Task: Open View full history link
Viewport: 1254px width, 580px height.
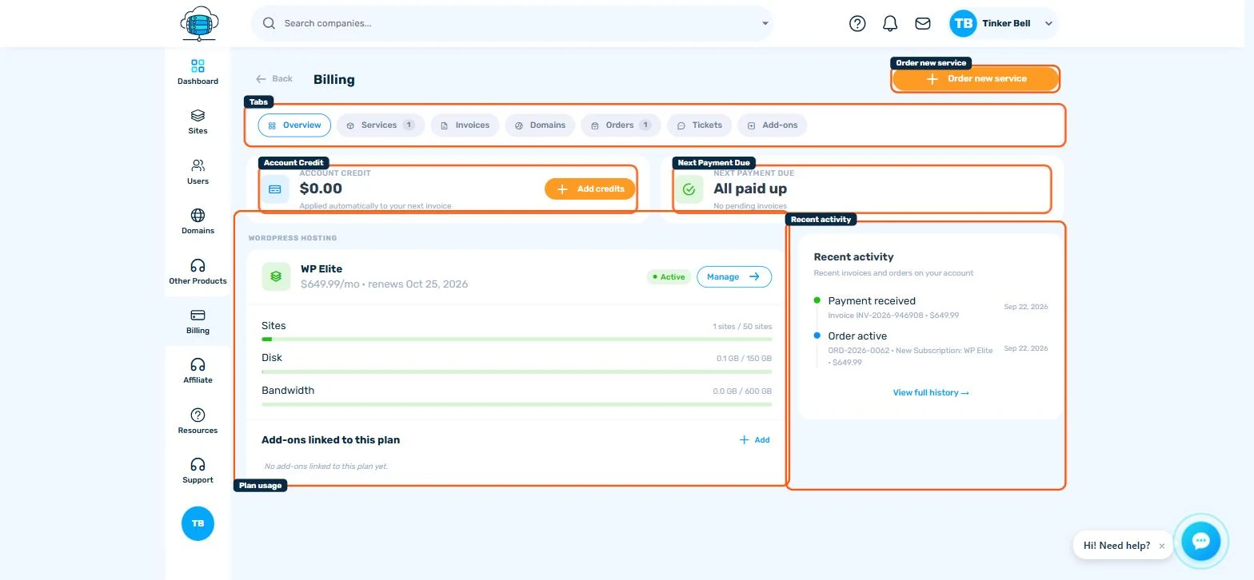Action: 931,392
